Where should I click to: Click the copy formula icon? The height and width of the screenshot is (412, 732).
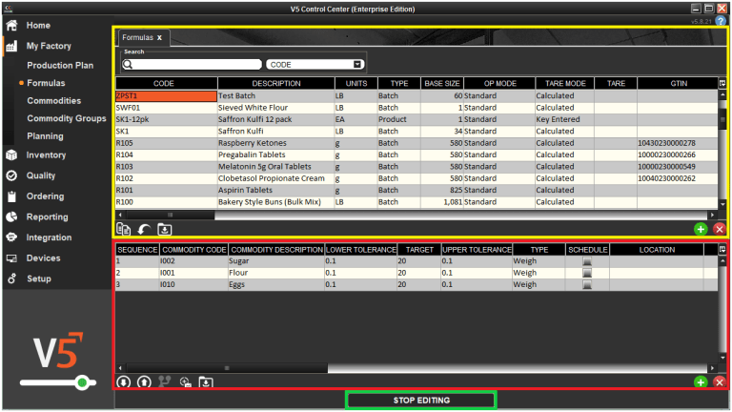click(123, 229)
